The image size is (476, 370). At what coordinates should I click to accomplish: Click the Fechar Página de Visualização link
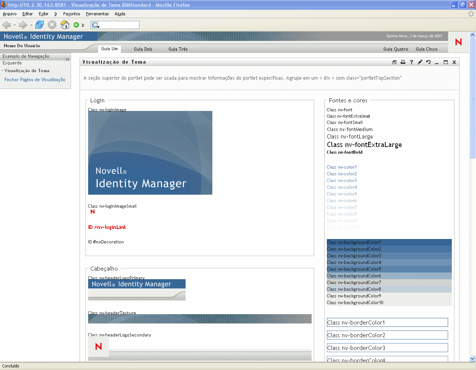point(35,80)
